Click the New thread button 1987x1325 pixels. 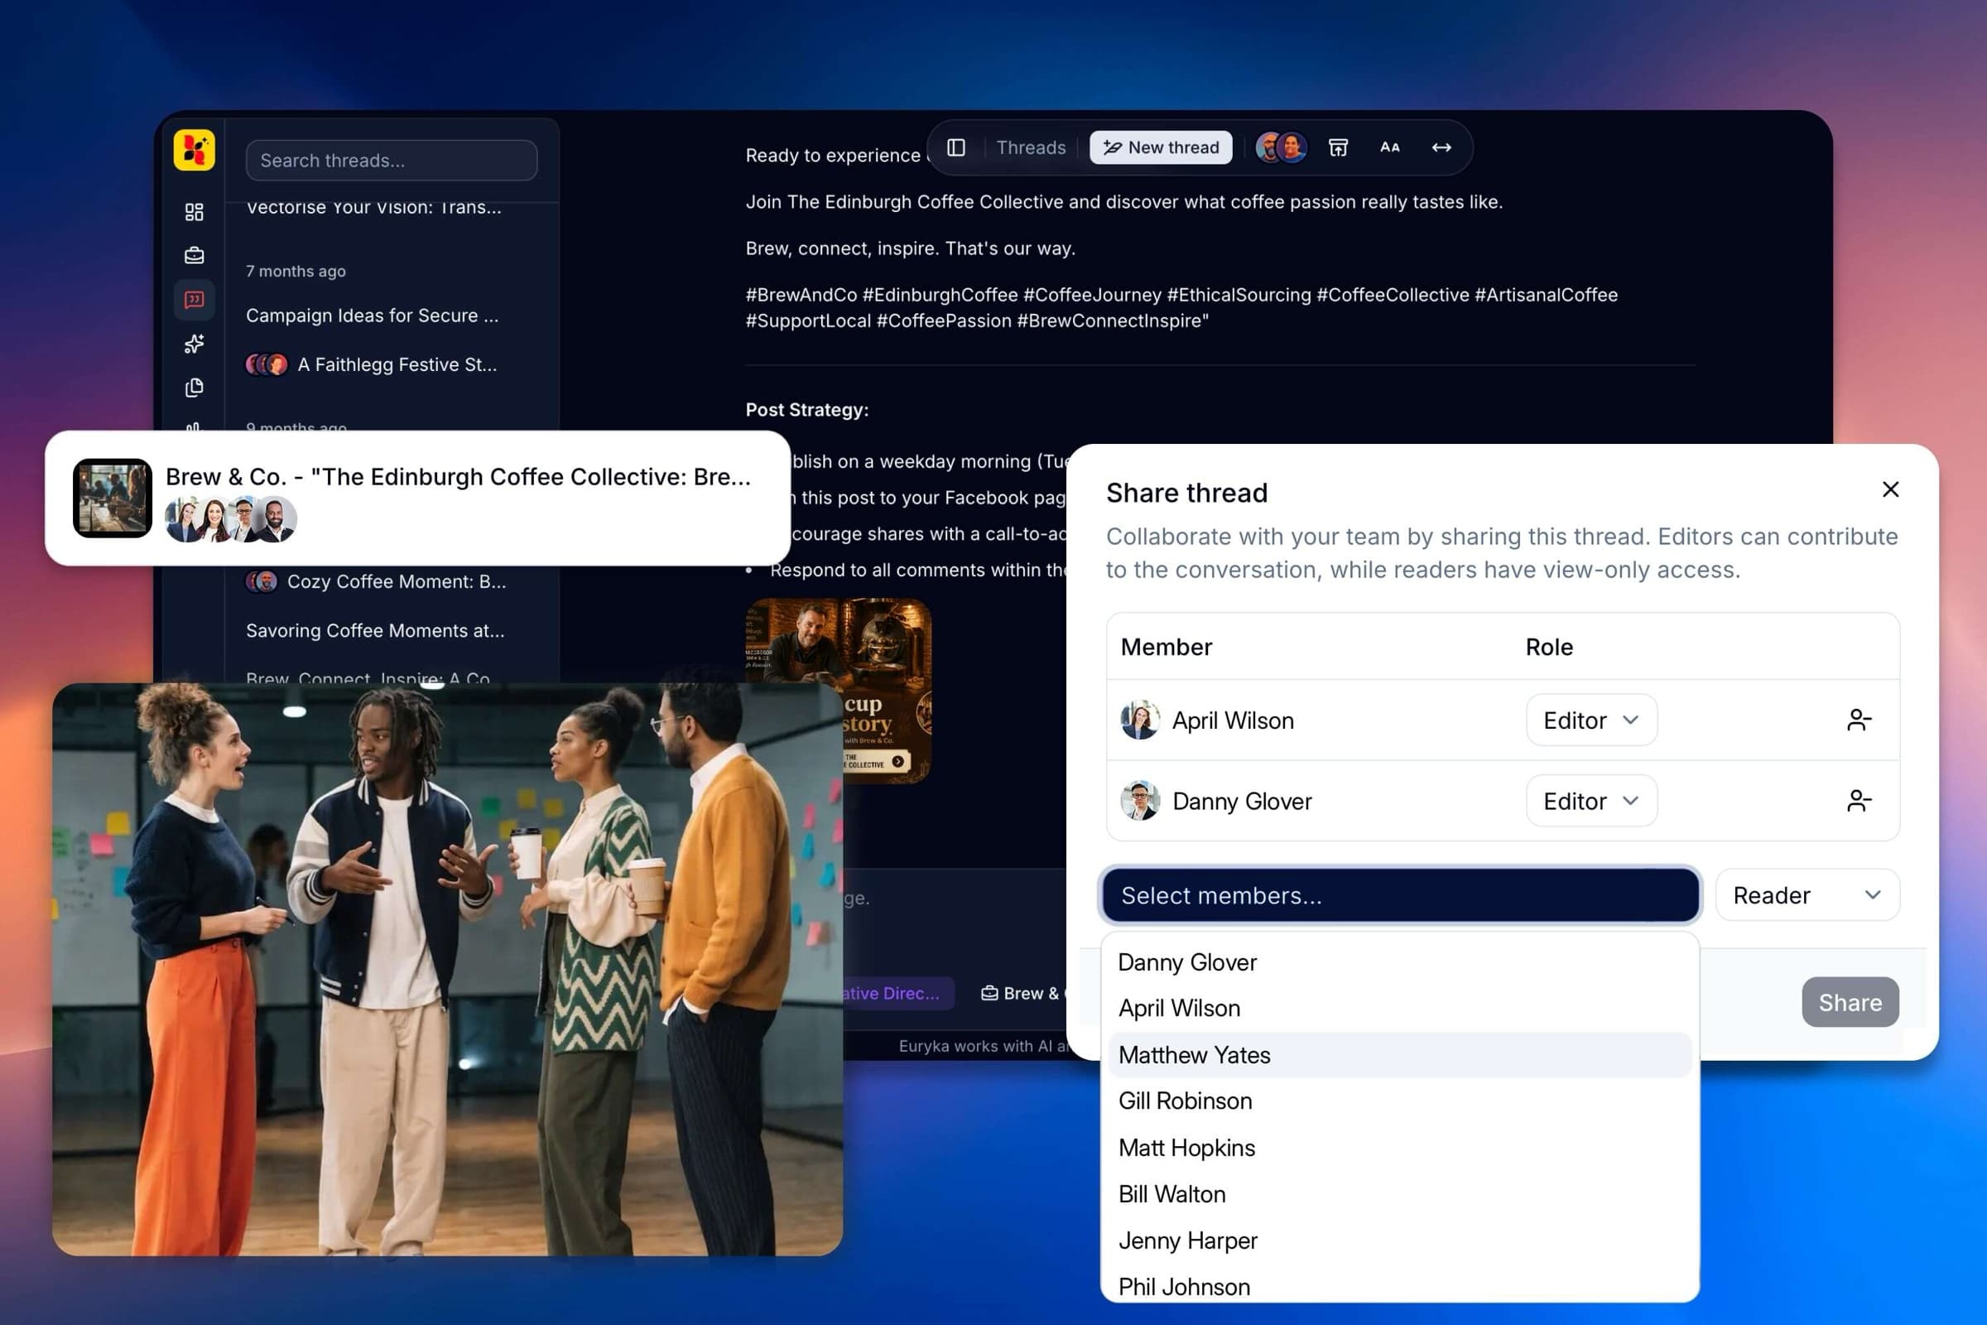(x=1161, y=147)
